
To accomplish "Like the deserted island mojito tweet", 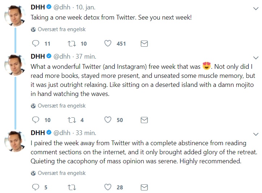I will [107, 120].
